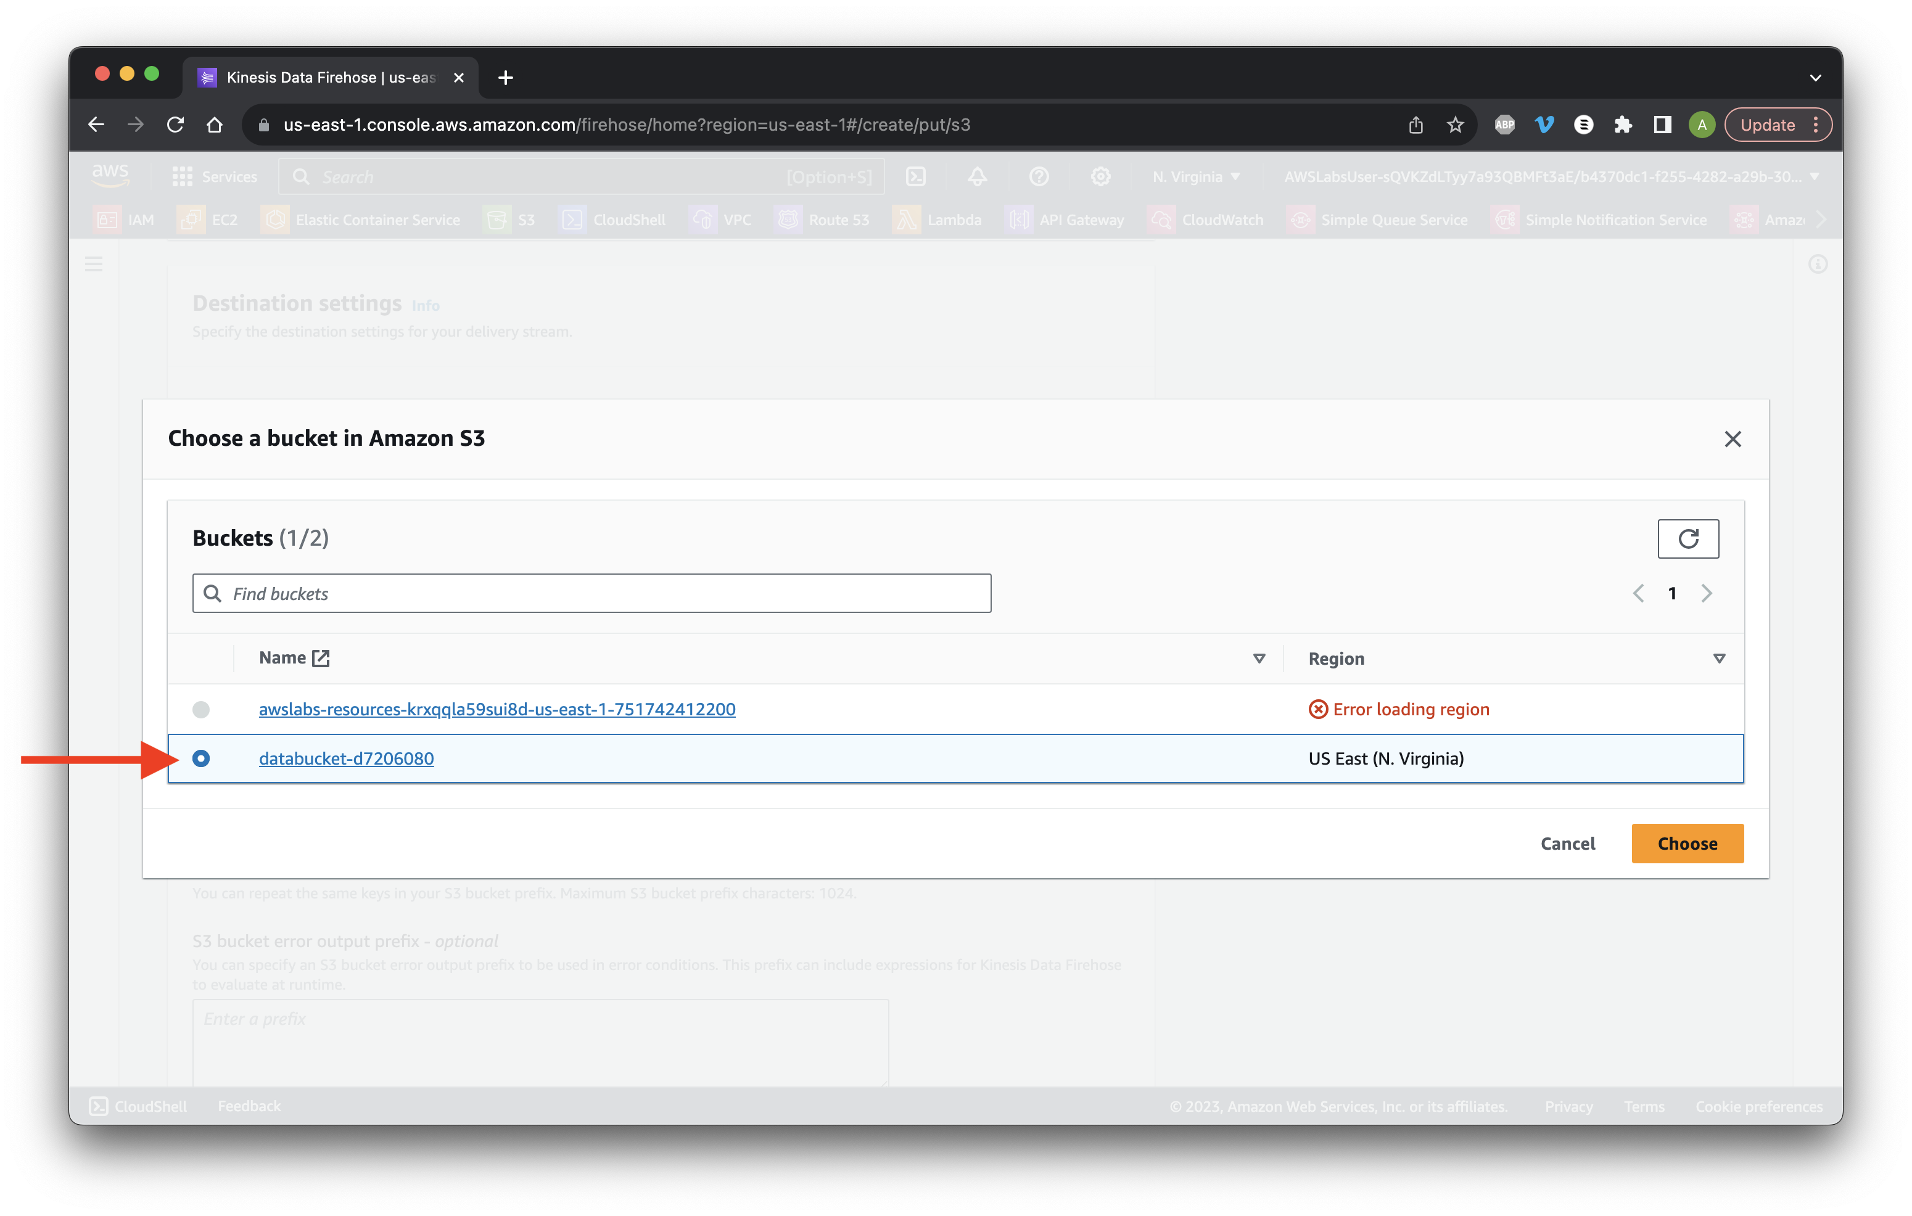Open the EC2 favorites shortcut
Screen dimensions: 1912x1216
(208, 220)
